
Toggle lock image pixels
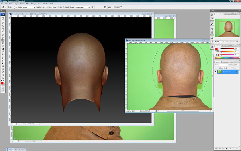pos(222,68)
